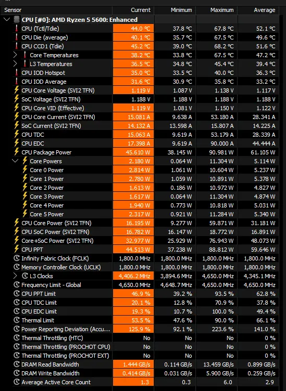Click lightning icon for SoC Voltage

click(17, 99)
